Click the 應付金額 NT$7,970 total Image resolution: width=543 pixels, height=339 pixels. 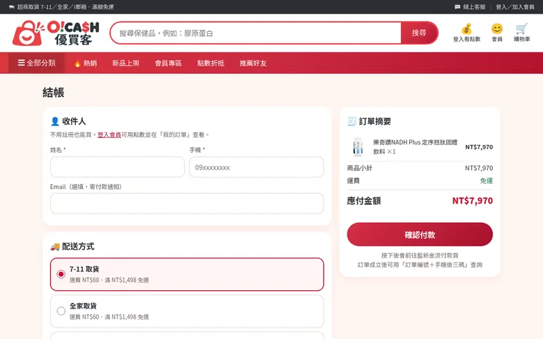pyautogui.click(x=472, y=201)
